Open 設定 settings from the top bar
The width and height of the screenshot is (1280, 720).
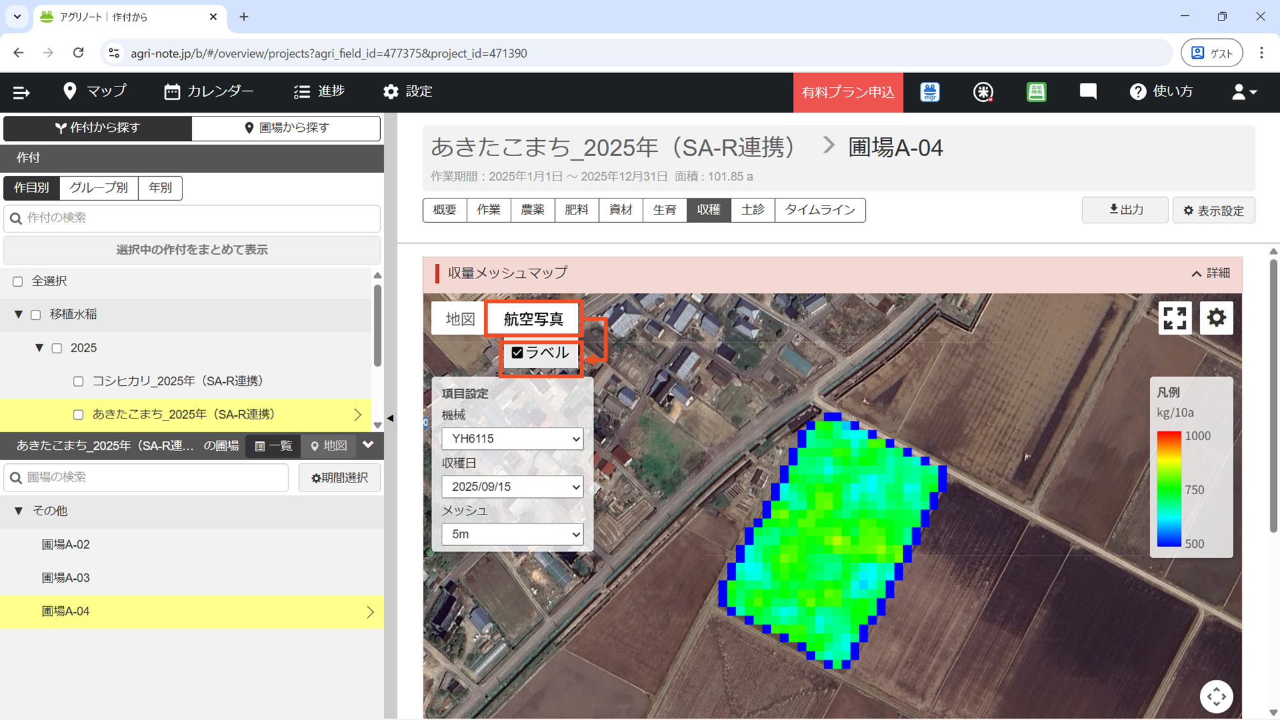[x=408, y=92]
